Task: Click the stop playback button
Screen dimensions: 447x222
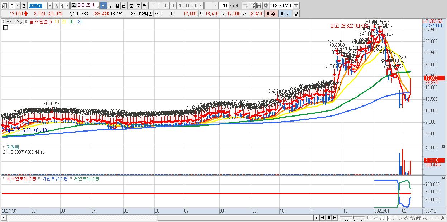Action: [329, 218]
